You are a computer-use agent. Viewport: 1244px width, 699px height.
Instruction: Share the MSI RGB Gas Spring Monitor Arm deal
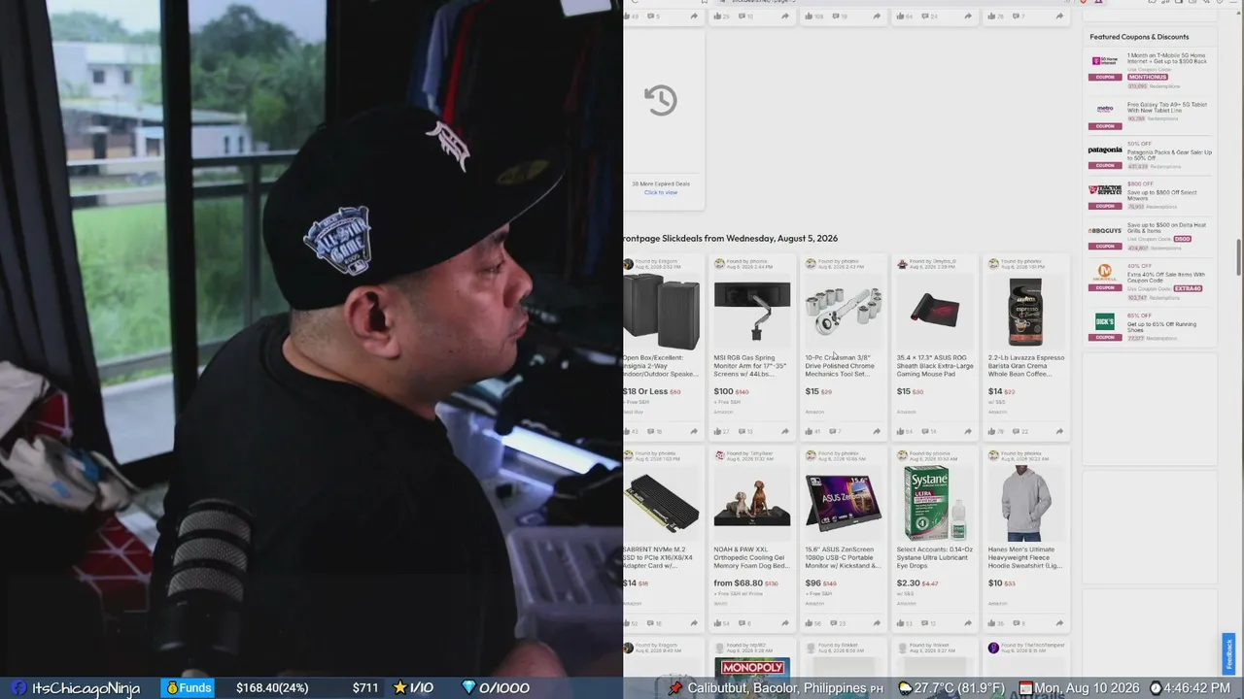coord(785,431)
